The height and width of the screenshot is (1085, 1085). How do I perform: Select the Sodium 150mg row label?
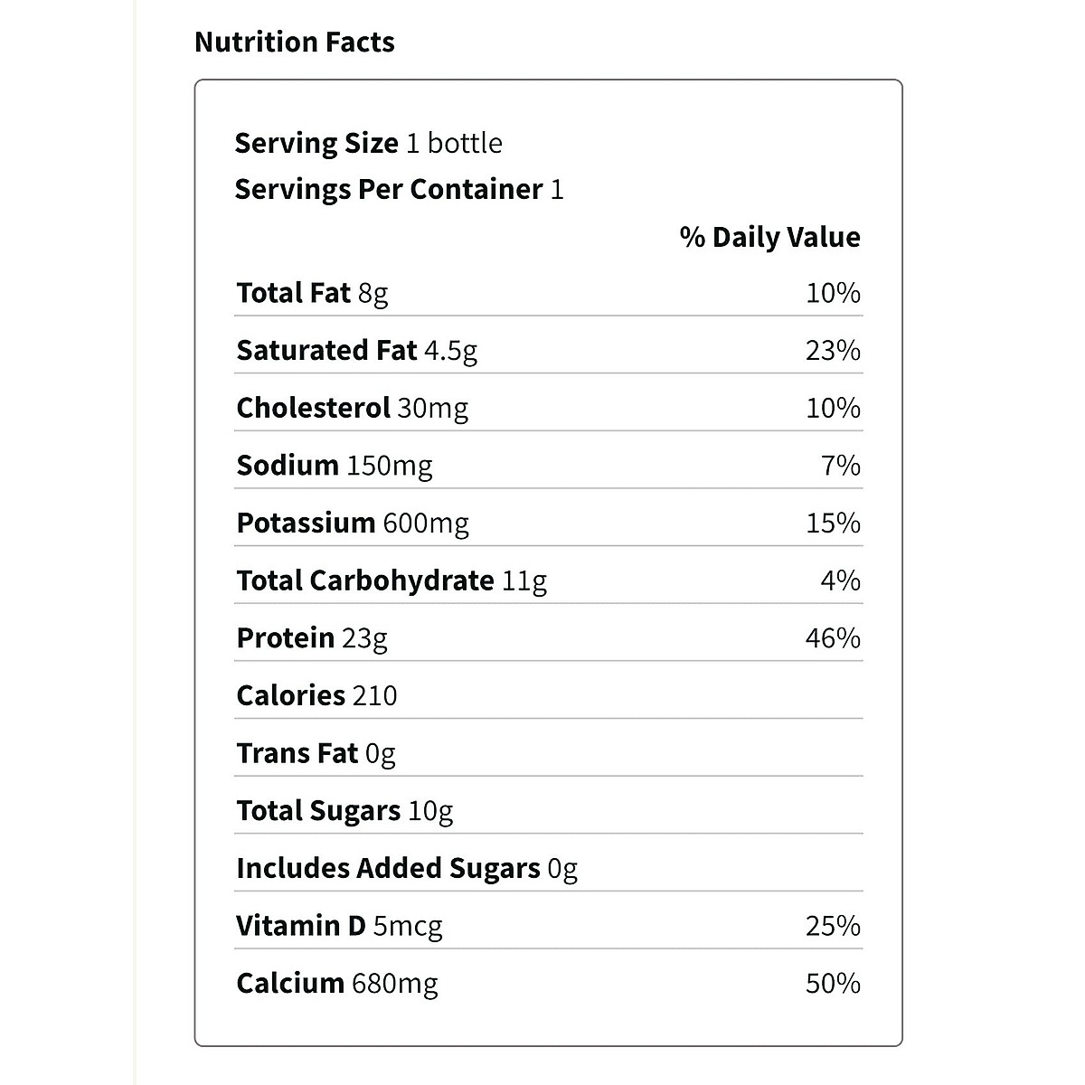(334, 465)
